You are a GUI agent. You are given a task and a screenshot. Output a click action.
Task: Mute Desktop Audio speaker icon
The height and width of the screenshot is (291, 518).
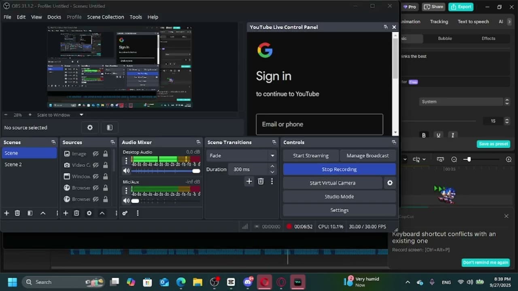point(126,171)
